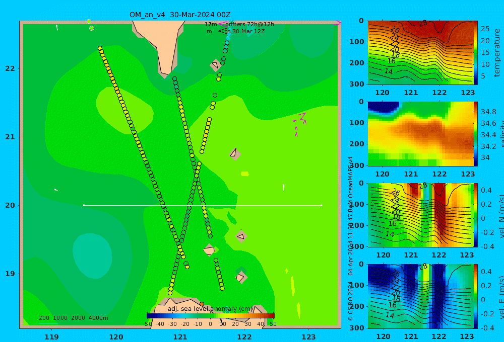Screen dimensions: 504x342
Task: Click the '© CSIRO 2024' copyright text
Action: [350, 301]
